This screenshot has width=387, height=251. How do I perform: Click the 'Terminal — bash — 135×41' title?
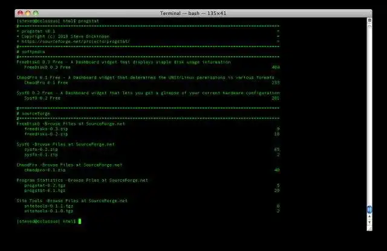point(193,13)
